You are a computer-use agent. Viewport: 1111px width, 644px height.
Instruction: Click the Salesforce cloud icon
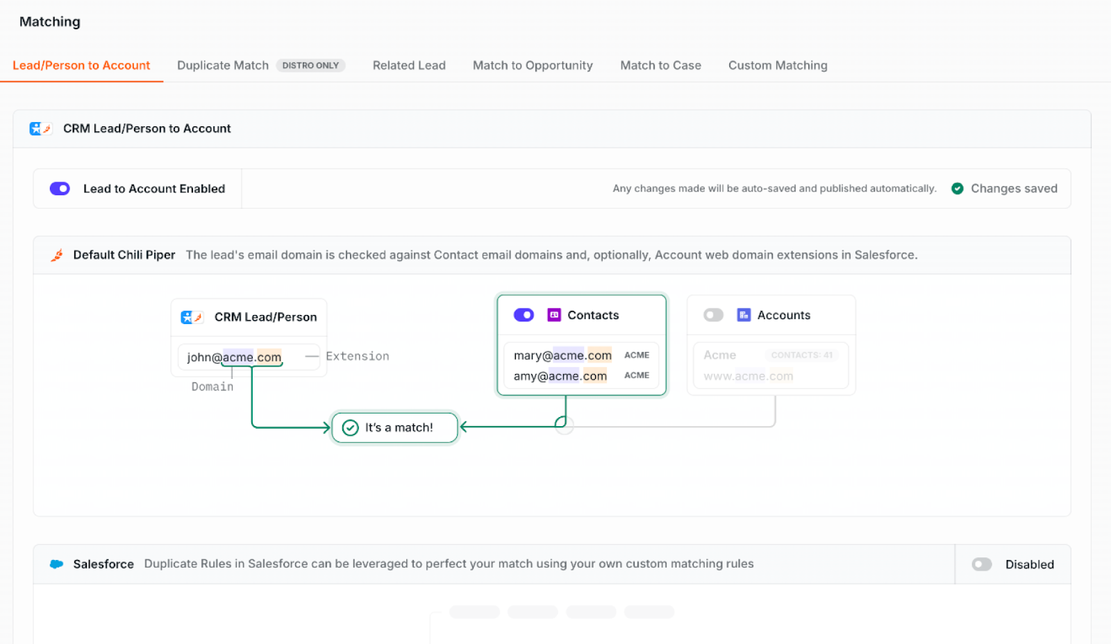pos(57,564)
